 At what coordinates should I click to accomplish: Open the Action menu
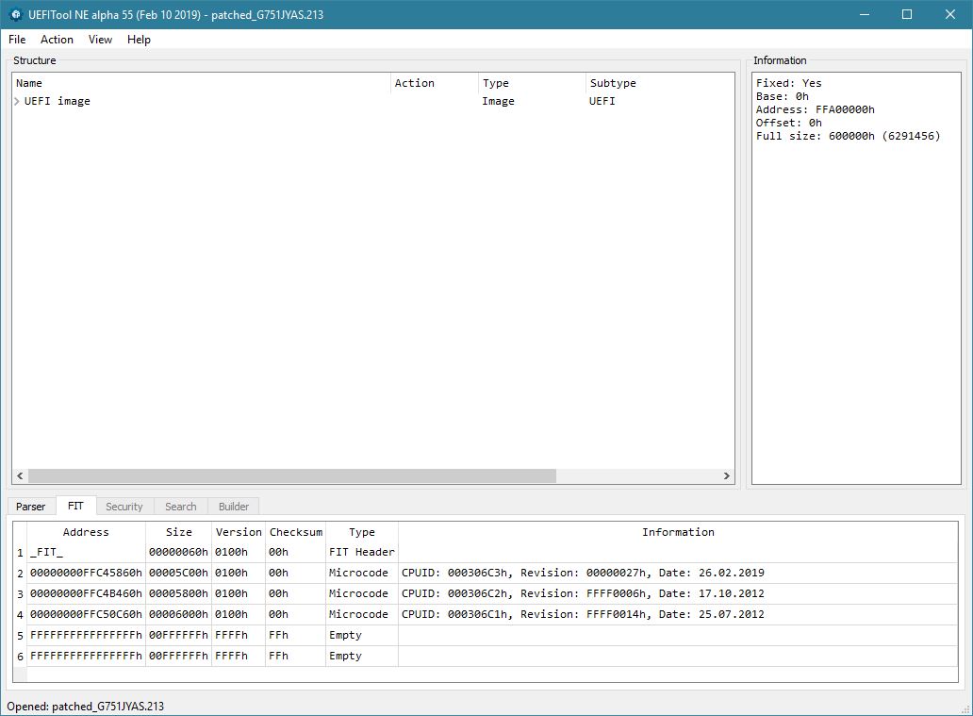57,39
